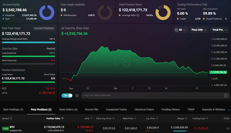
Task: Click the +3,935,756.36 total PnL value
Action: point(74,33)
